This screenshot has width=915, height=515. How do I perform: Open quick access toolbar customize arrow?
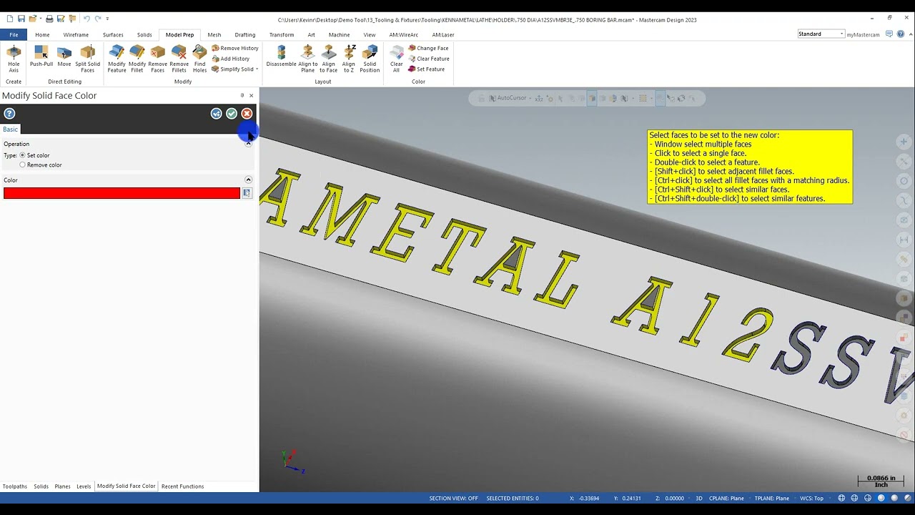(x=107, y=19)
